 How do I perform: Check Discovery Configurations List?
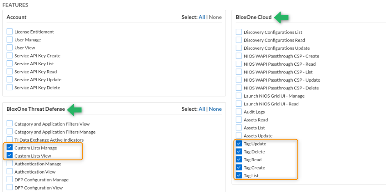click(x=239, y=32)
